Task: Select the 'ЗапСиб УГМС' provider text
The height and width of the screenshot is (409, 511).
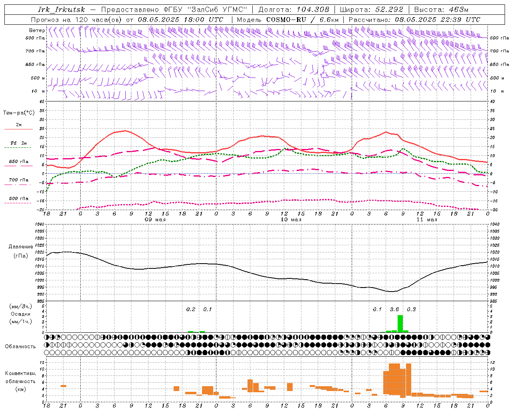Action: click(217, 10)
